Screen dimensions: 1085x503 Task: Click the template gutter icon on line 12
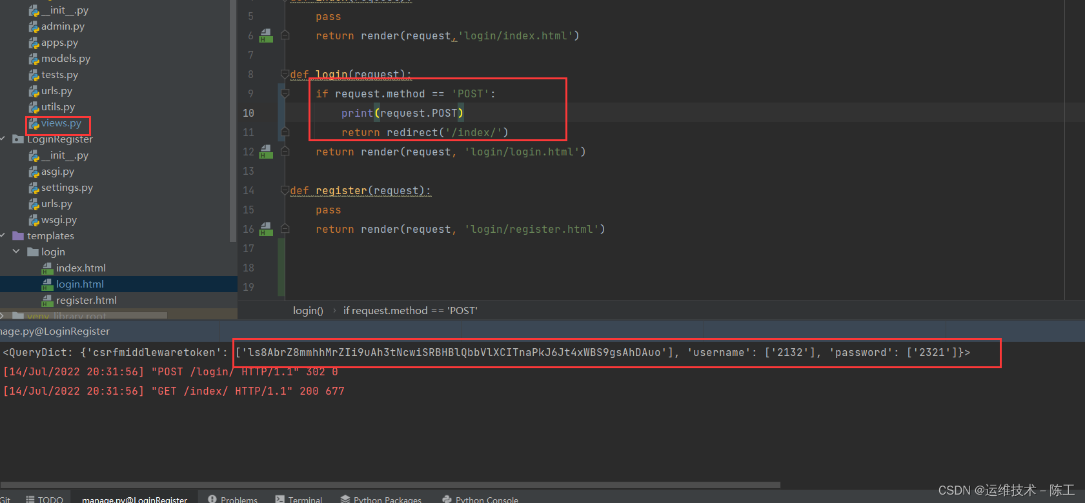pos(266,152)
